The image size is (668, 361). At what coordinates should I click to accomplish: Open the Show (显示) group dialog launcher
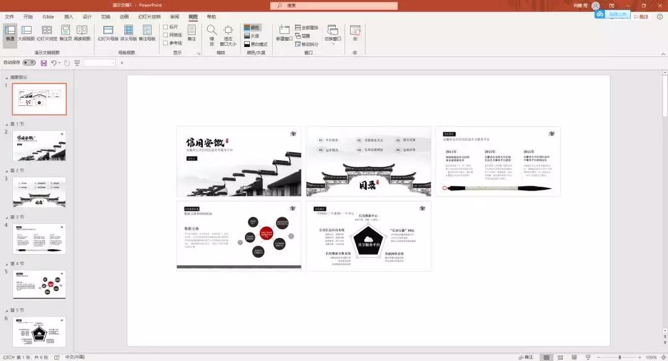pos(199,54)
